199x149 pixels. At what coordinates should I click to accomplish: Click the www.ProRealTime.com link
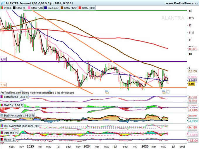(182, 3)
